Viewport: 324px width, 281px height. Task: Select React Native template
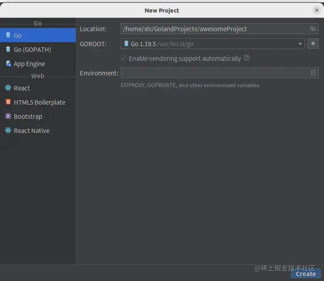pyautogui.click(x=38, y=131)
